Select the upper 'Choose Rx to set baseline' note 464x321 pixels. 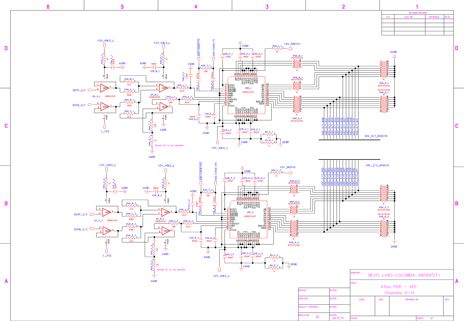[x=169, y=145]
